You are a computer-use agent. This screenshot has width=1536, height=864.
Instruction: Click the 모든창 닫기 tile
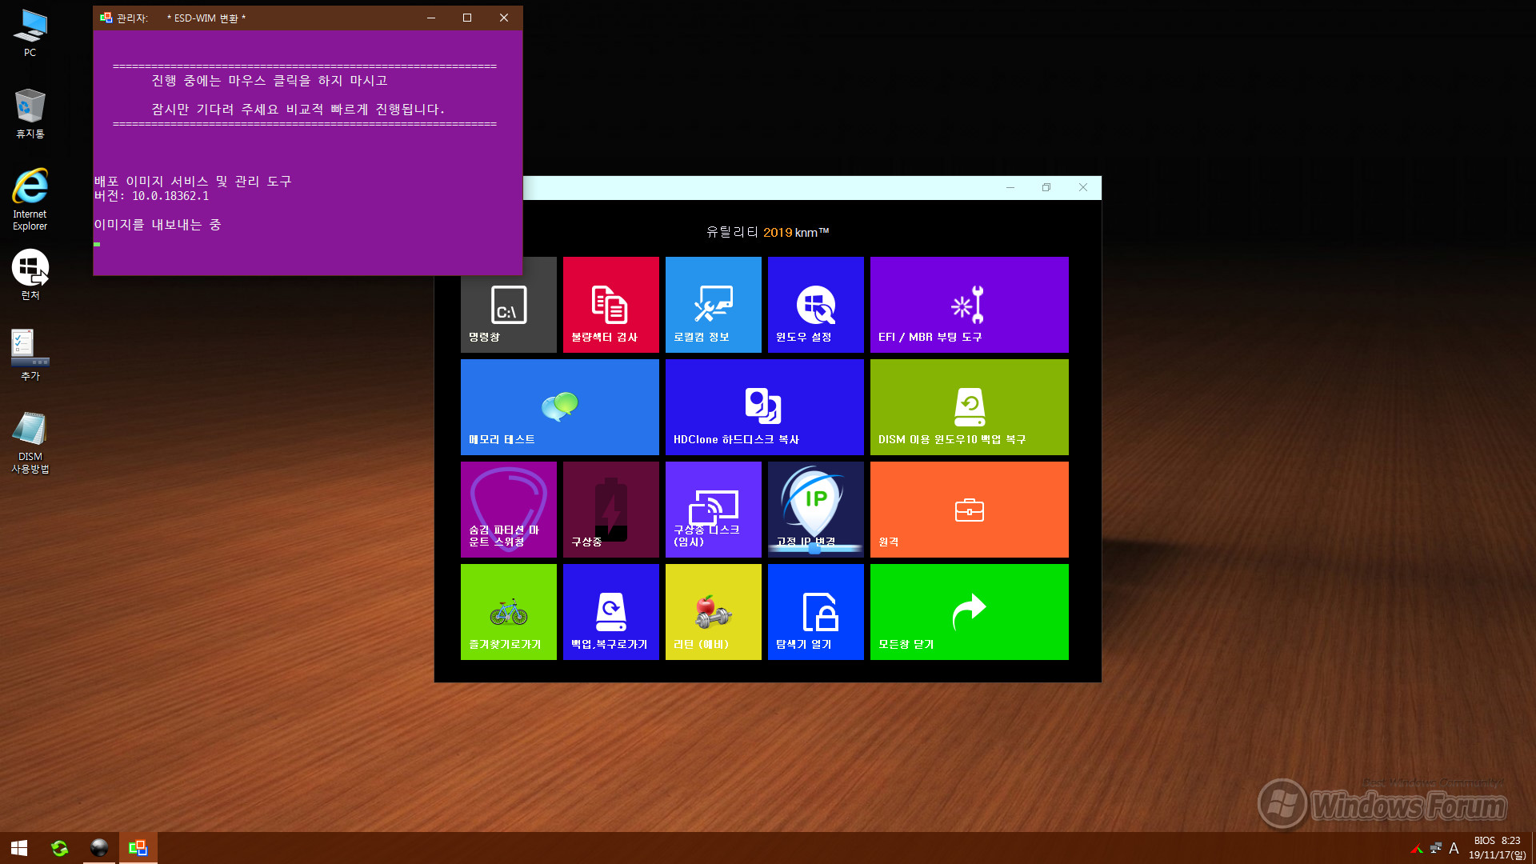(x=969, y=612)
